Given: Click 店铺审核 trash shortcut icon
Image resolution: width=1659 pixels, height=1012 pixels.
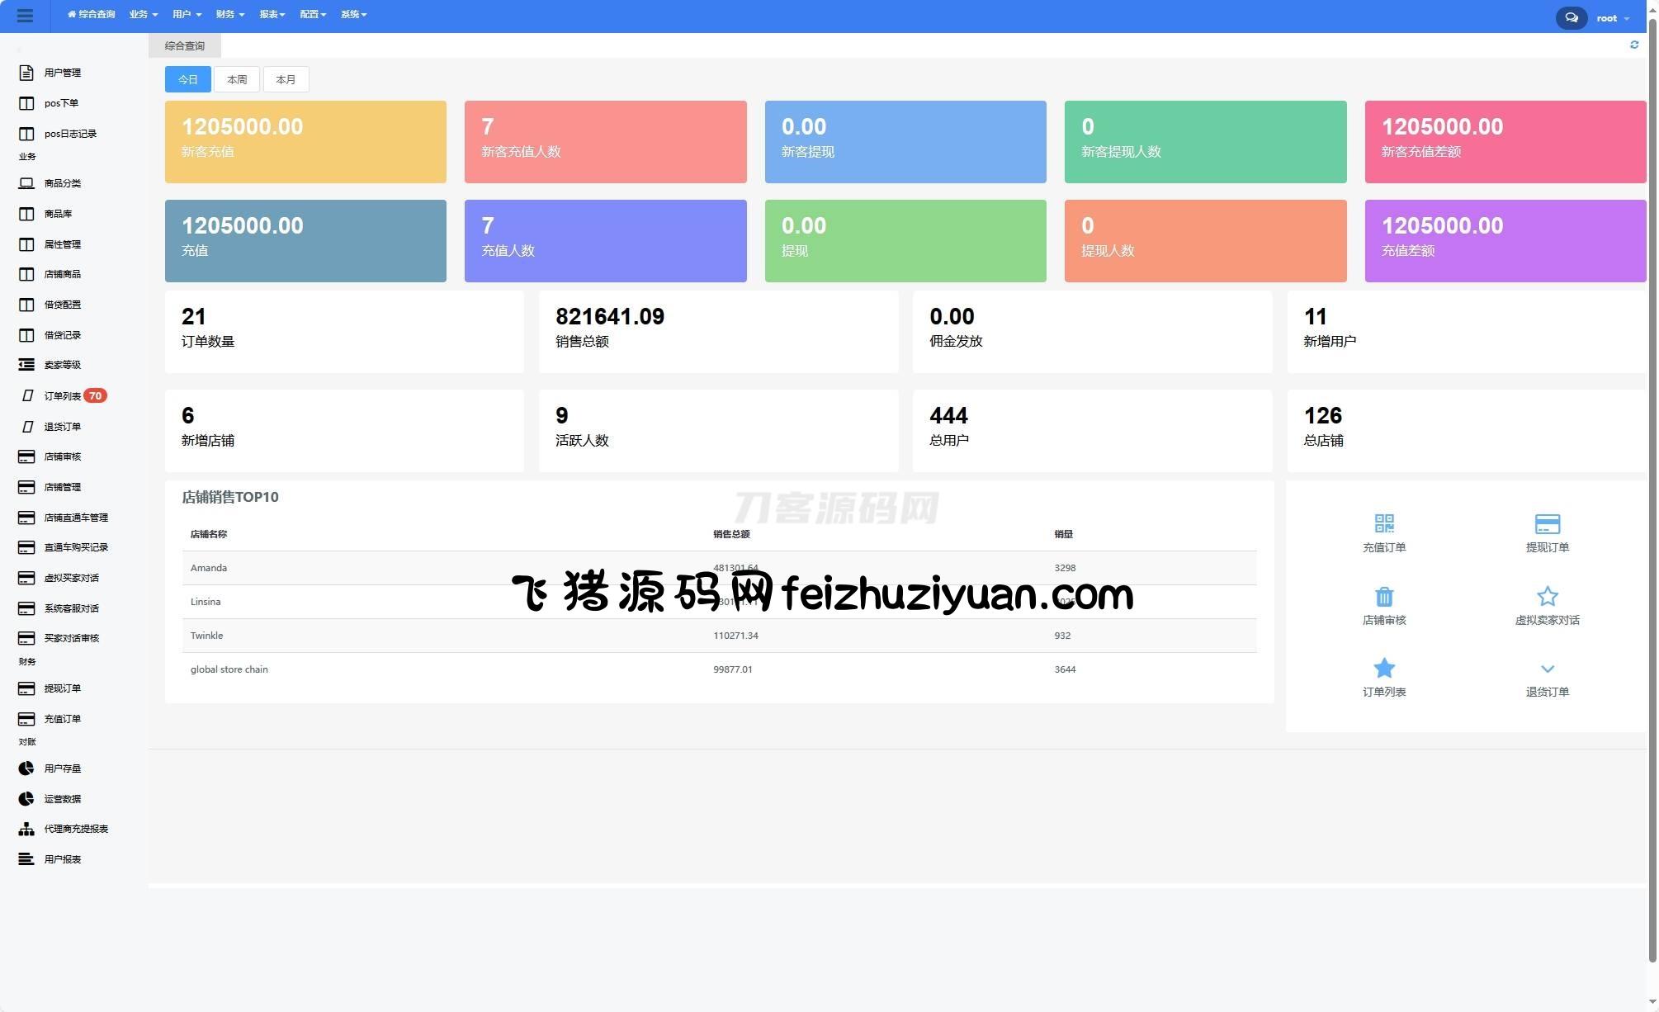Looking at the screenshot, I should coord(1383,596).
